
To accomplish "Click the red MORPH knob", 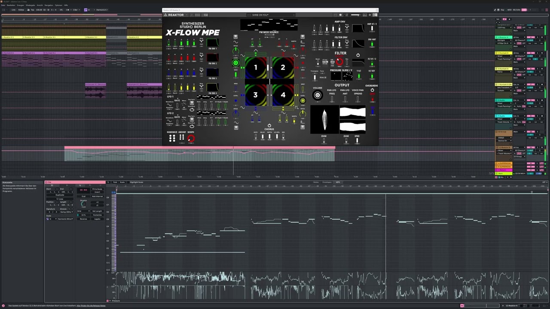I will coord(191,138).
